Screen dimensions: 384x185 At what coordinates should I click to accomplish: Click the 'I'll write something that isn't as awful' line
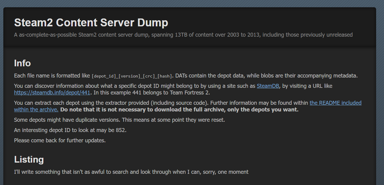131,172
